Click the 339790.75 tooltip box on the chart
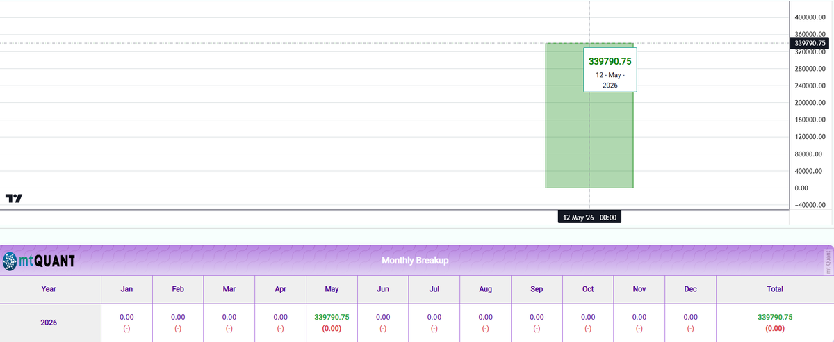The height and width of the screenshot is (342, 834). [610, 70]
